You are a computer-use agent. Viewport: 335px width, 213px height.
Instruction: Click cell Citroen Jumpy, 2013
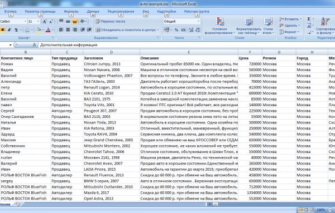(x=111, y=64)
